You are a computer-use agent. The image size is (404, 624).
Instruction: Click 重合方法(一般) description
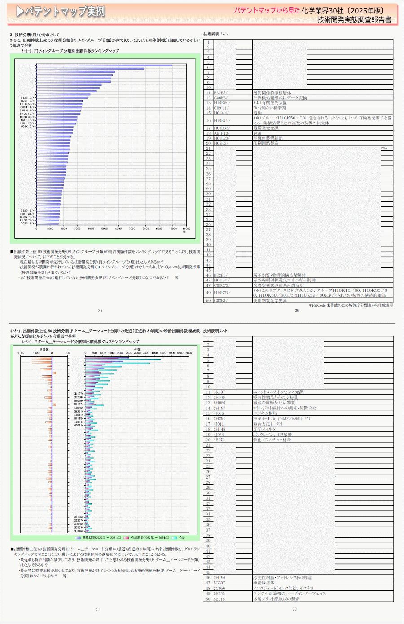pyautogui.click(x=268, y=424)
